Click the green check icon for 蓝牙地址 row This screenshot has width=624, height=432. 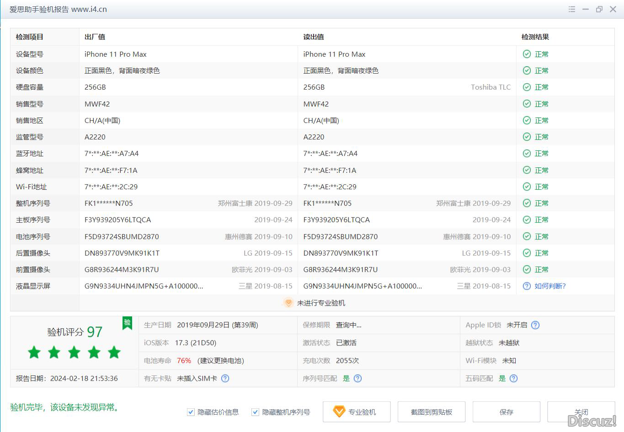[527, 153]
